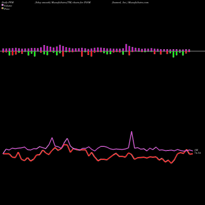Click the 74.54 price value label
205x205 pixels.
pos(198,153)
